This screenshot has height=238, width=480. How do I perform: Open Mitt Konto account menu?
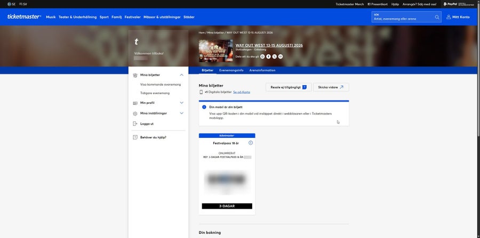tap(458, 17)
